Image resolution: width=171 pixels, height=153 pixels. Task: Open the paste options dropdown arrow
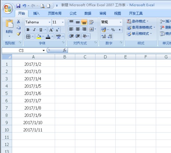tap(9, 36)
